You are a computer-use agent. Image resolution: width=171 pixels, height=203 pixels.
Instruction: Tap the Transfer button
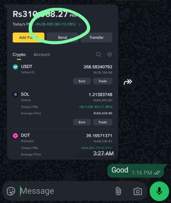(96, 38)
